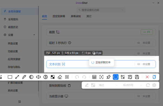Select the rectangle drawing tool

point(10,77)
